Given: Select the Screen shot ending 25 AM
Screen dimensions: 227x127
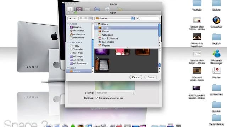Looking at the screenshot, I should pos(197,57).
